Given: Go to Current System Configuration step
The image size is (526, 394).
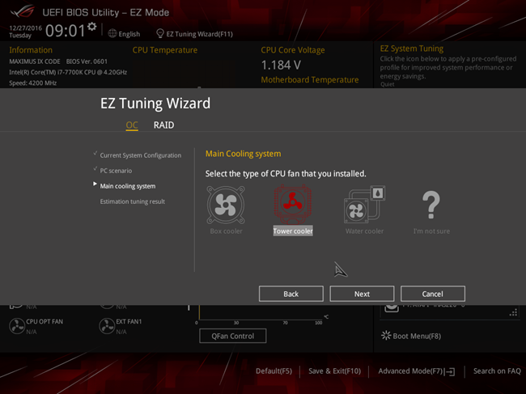Looking at the screenshot, I should pyautogui.click(x=141, y=155).
